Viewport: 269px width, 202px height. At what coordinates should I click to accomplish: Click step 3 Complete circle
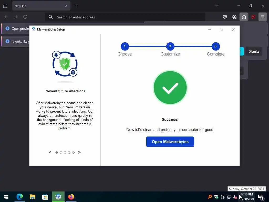pos(216,46)
